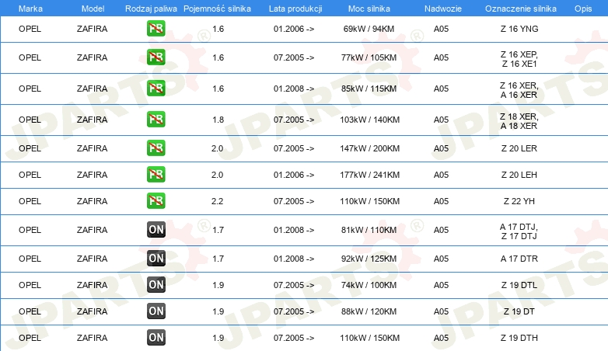
Task: Select the engine code Z 19 DTH
Action: 519,338
